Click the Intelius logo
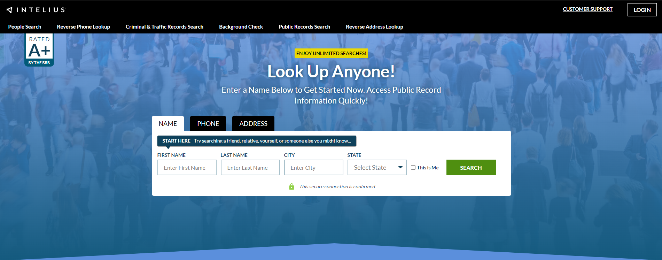Viewport: 662px width, 260px height. 36,10
